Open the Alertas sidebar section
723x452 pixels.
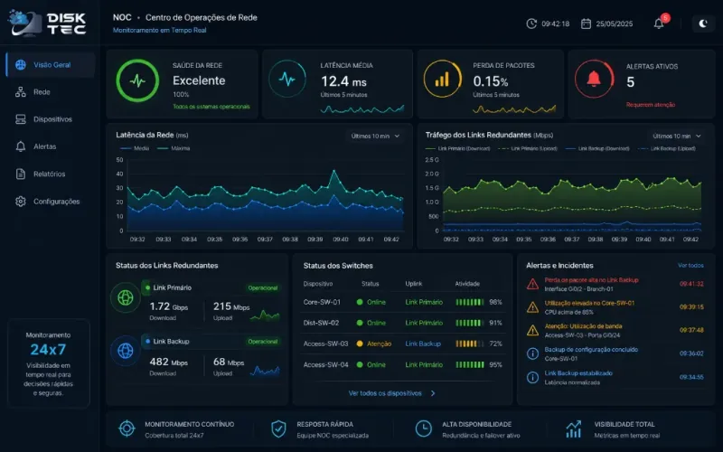point(35,146)
